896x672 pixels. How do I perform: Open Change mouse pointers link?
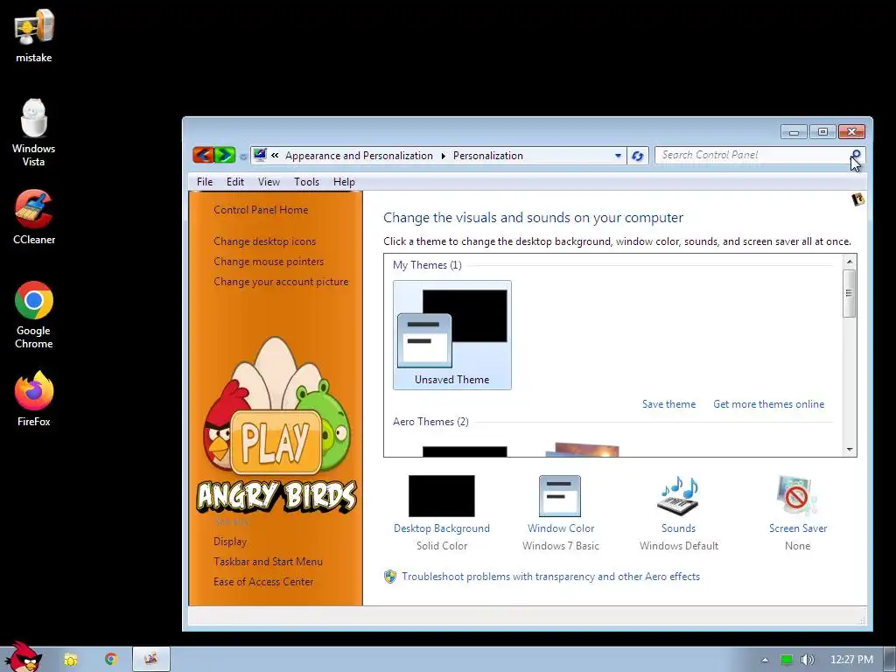[269, 261]
